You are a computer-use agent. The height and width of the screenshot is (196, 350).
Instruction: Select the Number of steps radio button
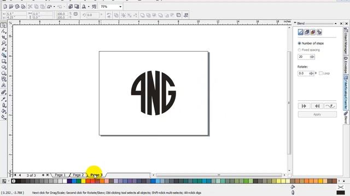point(299,44)
